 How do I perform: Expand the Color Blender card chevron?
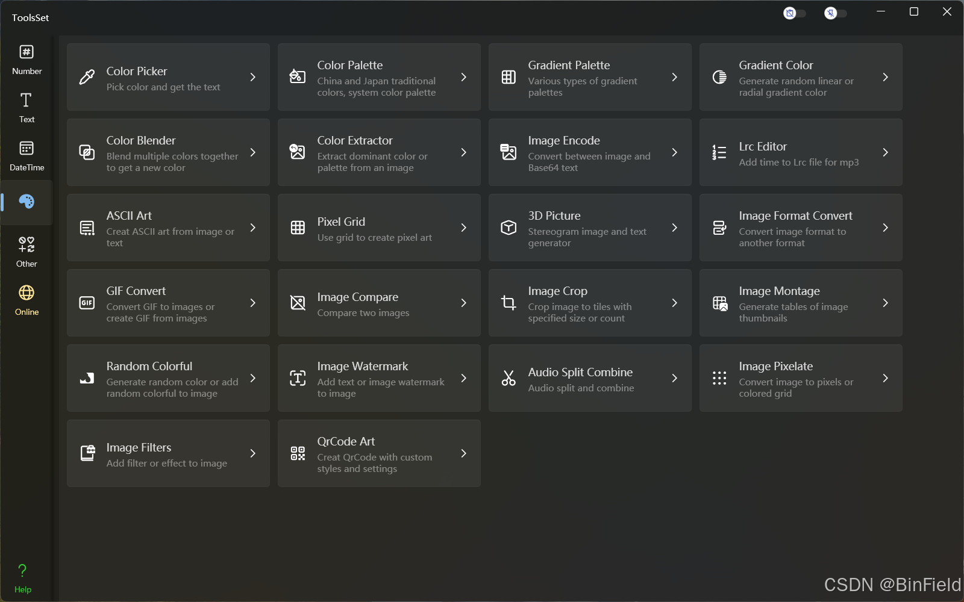click(253, 152)
